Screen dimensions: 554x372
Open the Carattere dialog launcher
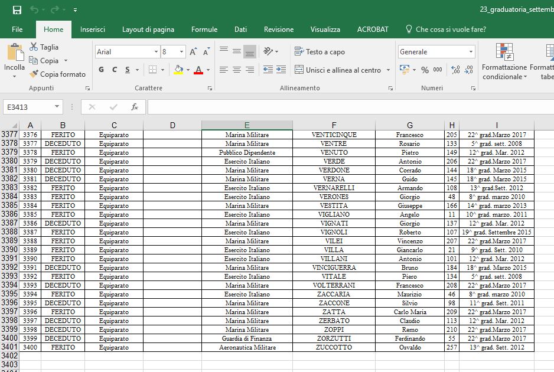(210, 89)
